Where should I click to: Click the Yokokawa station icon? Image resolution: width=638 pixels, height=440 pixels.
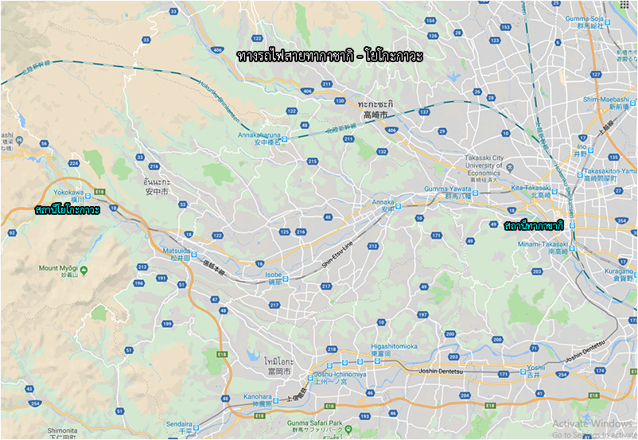(x=88, y=197)
